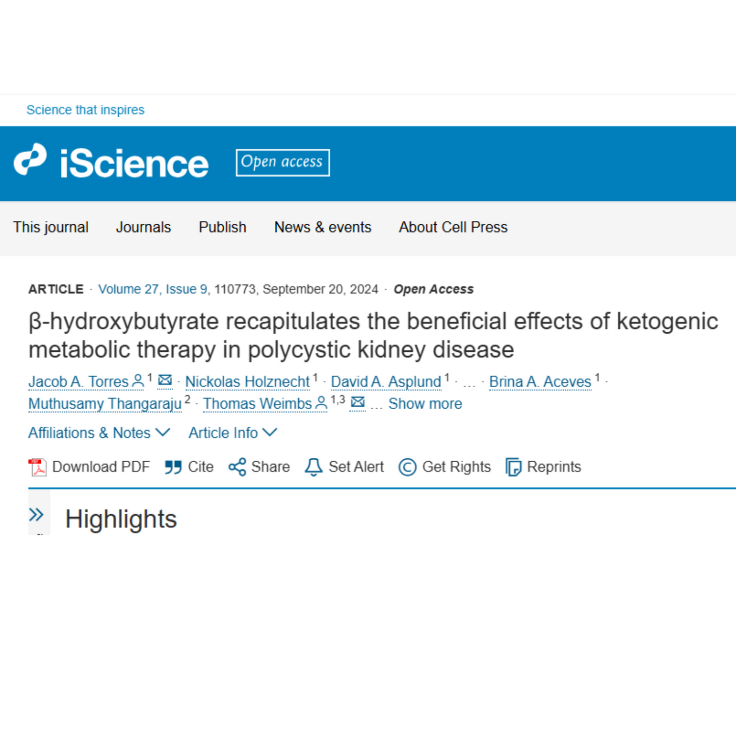This screenshot has width=736, height=736.
Task: Click email envelope icon next to Jacob Torres
Action: (165, 380)
